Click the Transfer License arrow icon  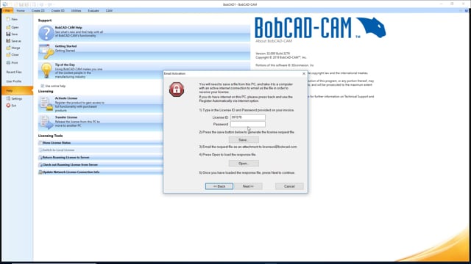point(46,122)
